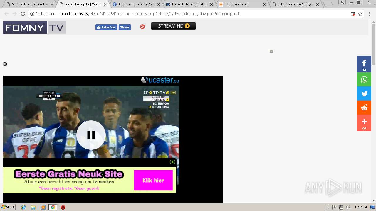The width and height of the screenshot is (376, 211).
Task: Click the volume speaker tray icon
Action: (348, 207)
